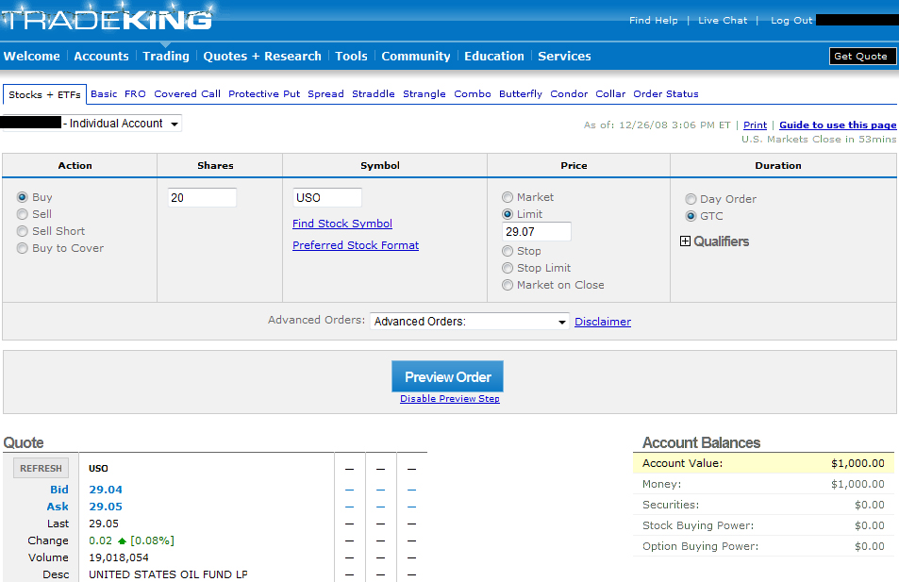Choose Buy to Cover action

point(23,248)
